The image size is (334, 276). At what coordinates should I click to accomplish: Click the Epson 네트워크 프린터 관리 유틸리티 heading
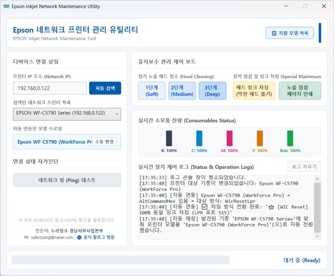(76, 30)
